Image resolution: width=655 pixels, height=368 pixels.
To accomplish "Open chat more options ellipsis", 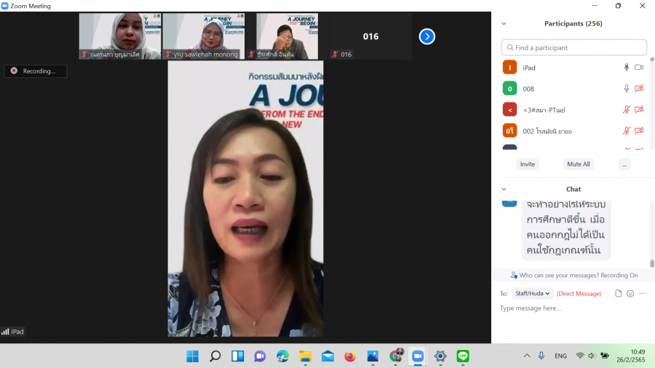I will (x=642, y=294).
